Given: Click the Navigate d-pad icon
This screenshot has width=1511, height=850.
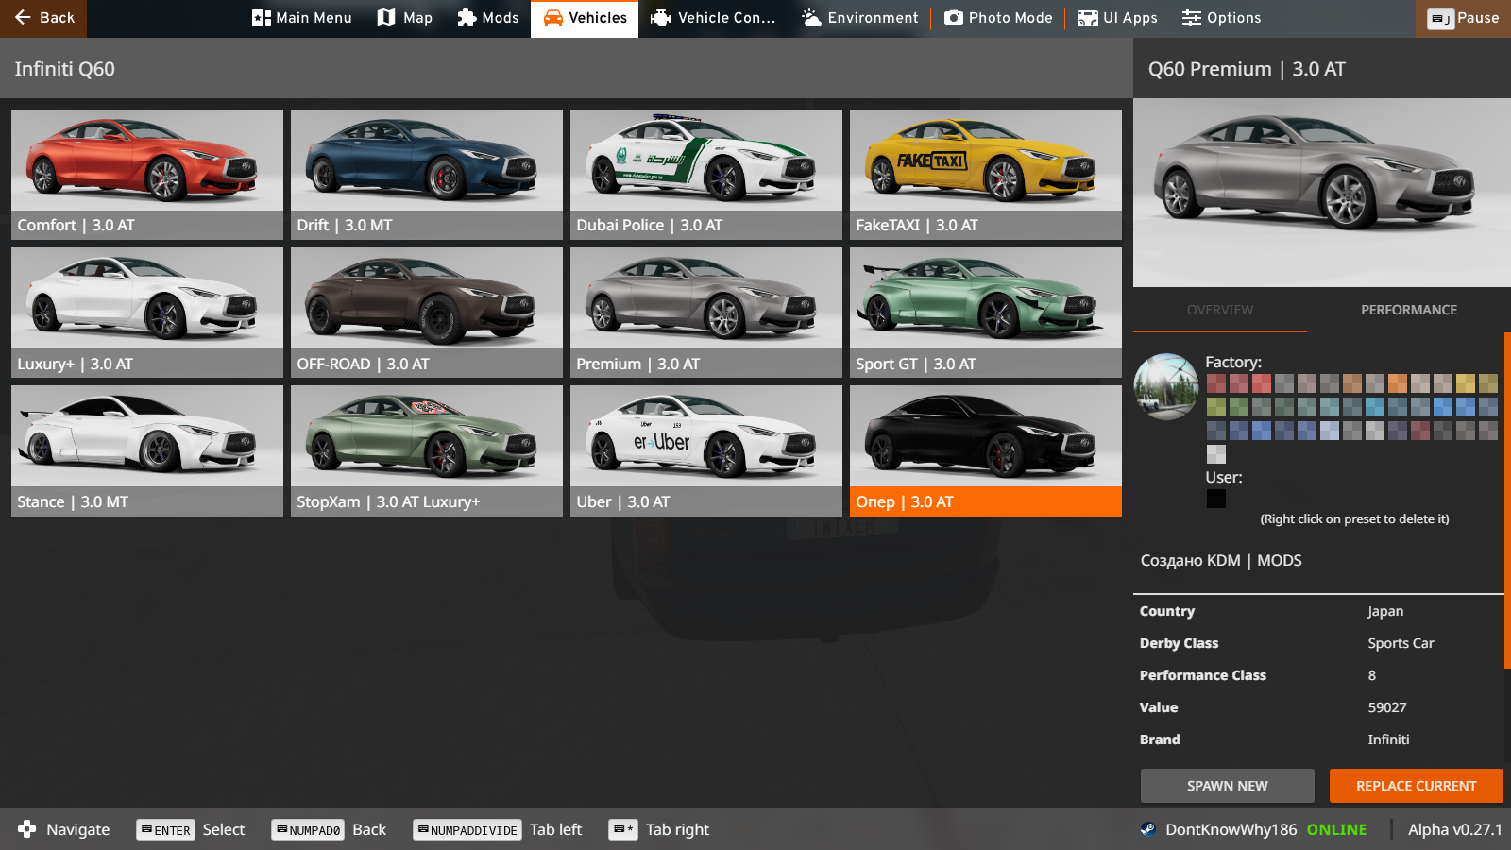Looking at the screenshot, I should (x=27, y=829).
